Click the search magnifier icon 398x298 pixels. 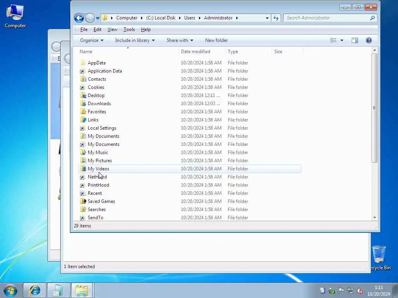pos(372,18)
